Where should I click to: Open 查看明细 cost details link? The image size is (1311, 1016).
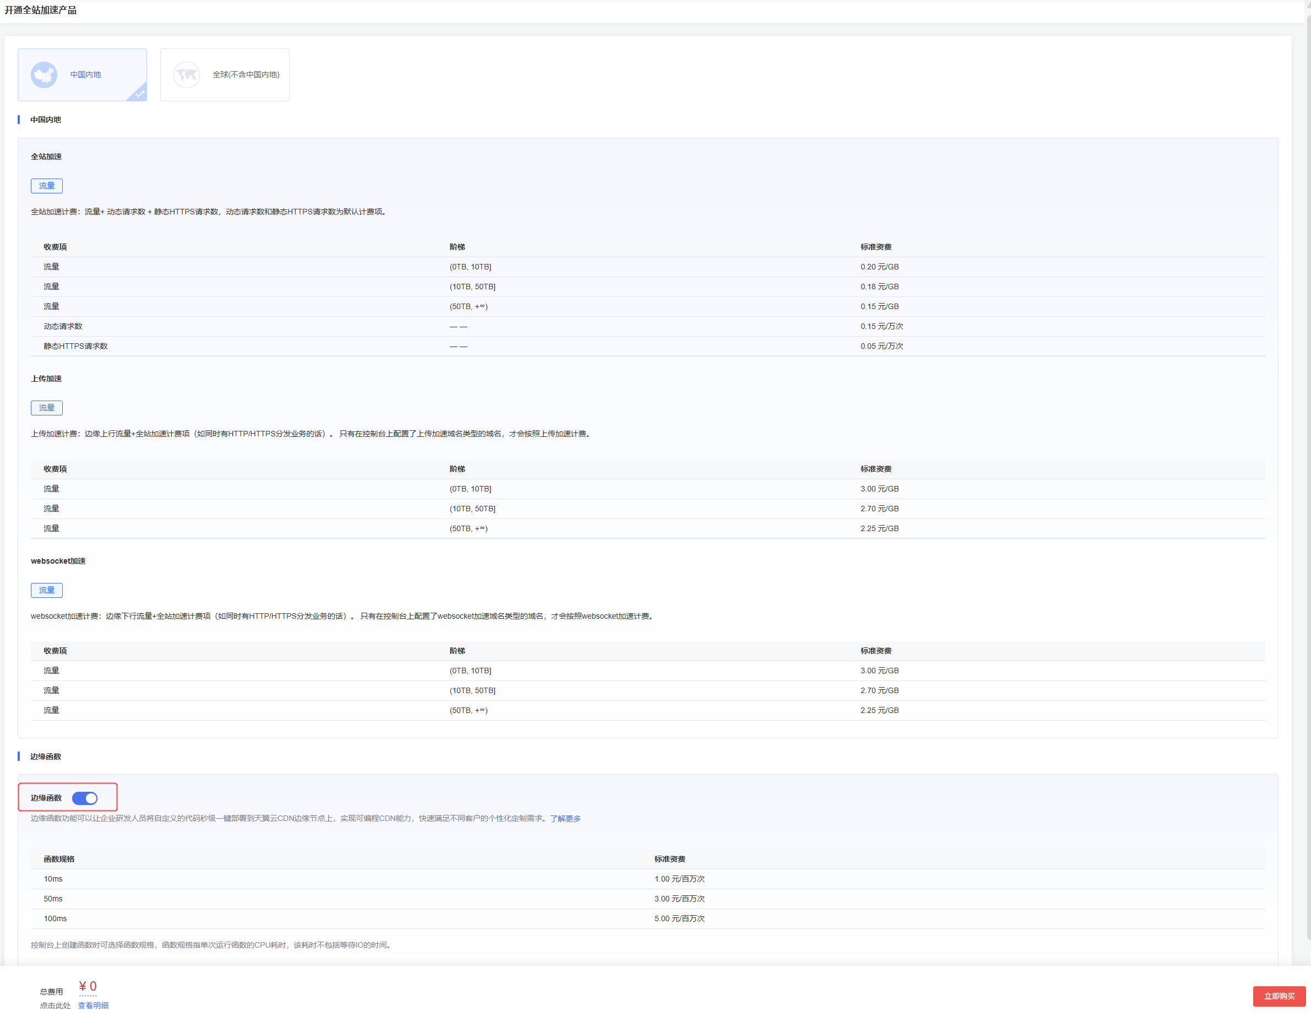point(93,1005)
